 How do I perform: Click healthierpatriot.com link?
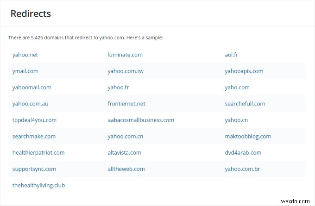38,152
